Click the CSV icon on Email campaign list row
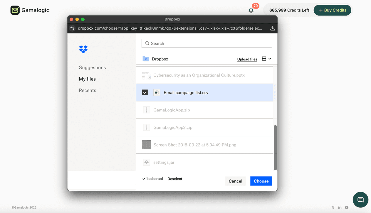This screenshot has width=371, height=213. point(157,92)
